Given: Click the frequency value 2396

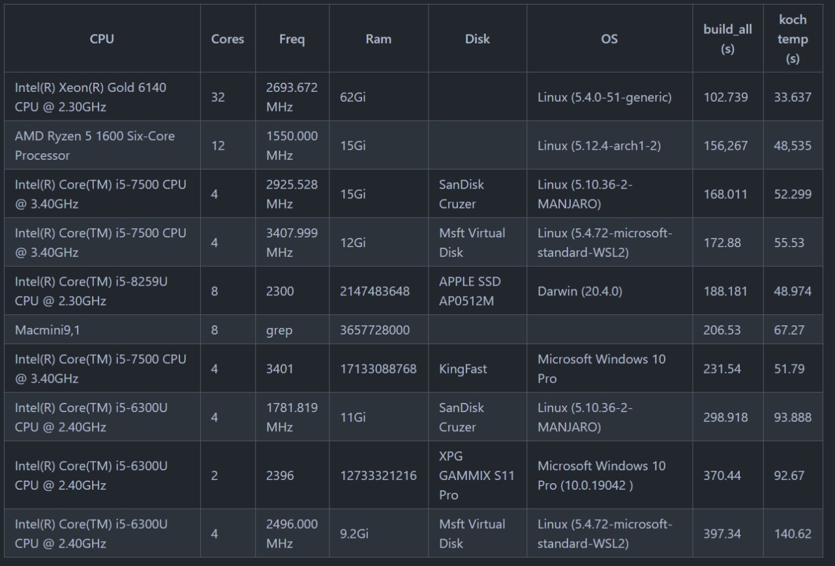Looking at the screenshot, I should click(280, 475).
